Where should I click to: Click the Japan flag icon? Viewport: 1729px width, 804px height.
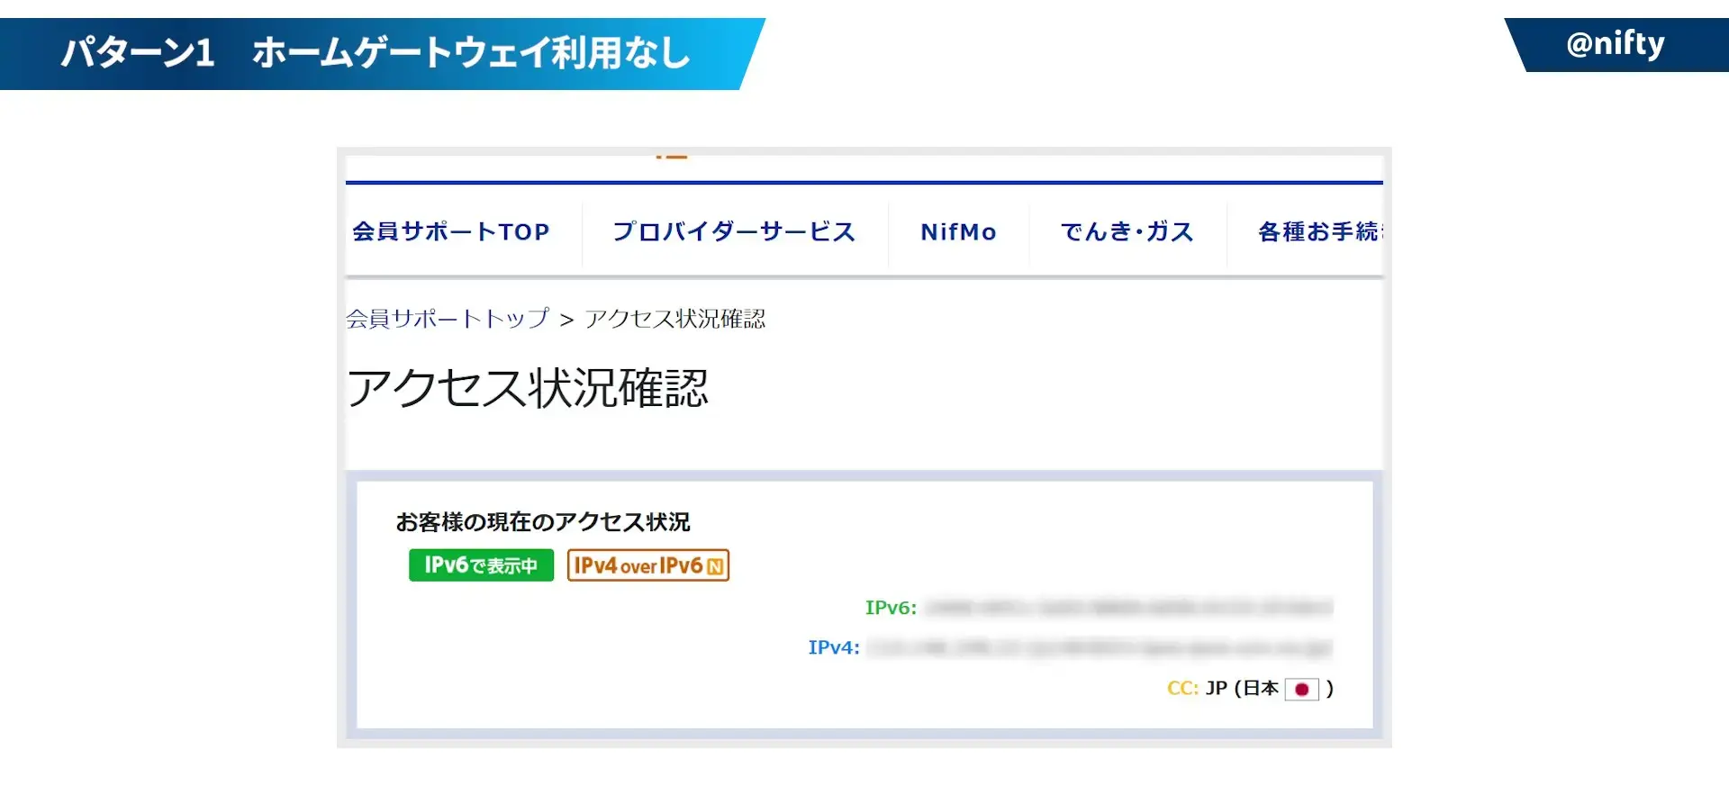pyautogui.click(x=1302, y=690)
